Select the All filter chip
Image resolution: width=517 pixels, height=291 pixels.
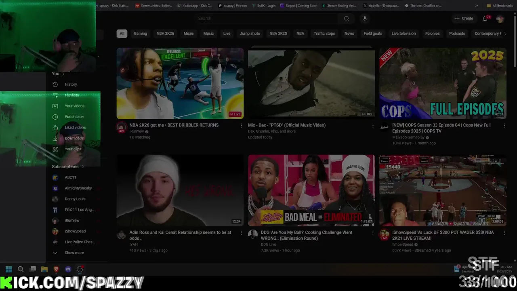coord(122,34)
